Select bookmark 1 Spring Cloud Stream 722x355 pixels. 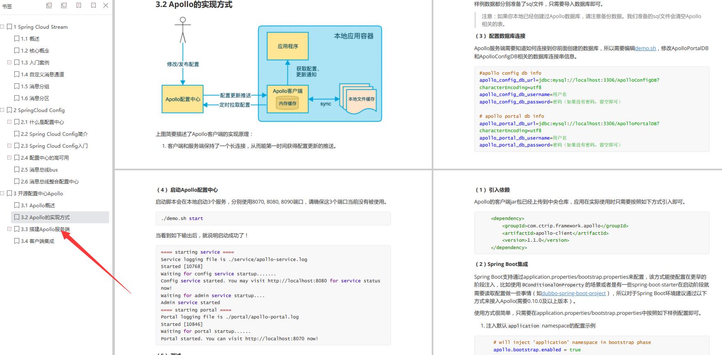[x=41, y=27]
